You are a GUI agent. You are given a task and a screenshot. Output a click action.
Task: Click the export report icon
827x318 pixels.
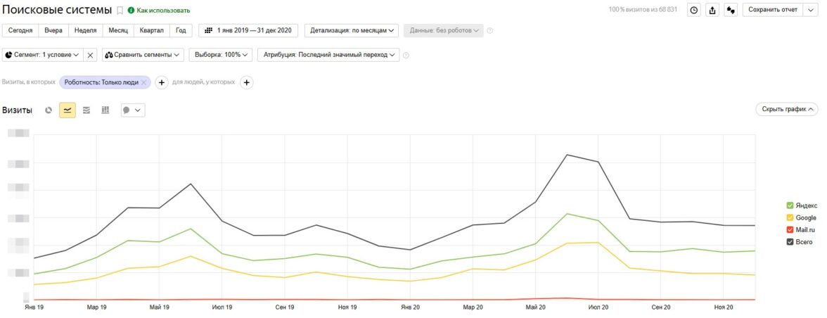coord(712,10)
